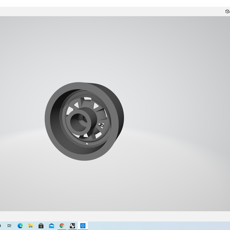Viewport: 230px width, 230px height.
Task: Click the search icon at the taskbar edge
Action: click(0, 226)
